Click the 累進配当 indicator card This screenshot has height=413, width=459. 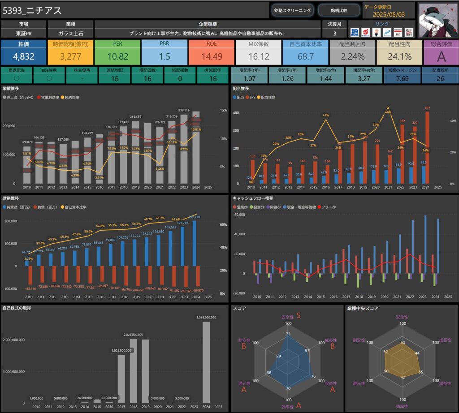tap(17, 75)
